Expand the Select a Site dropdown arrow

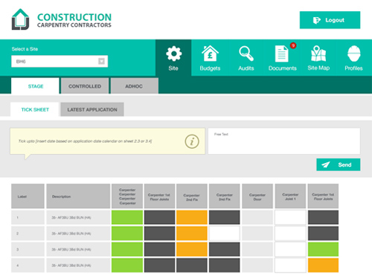coord(101,61)
